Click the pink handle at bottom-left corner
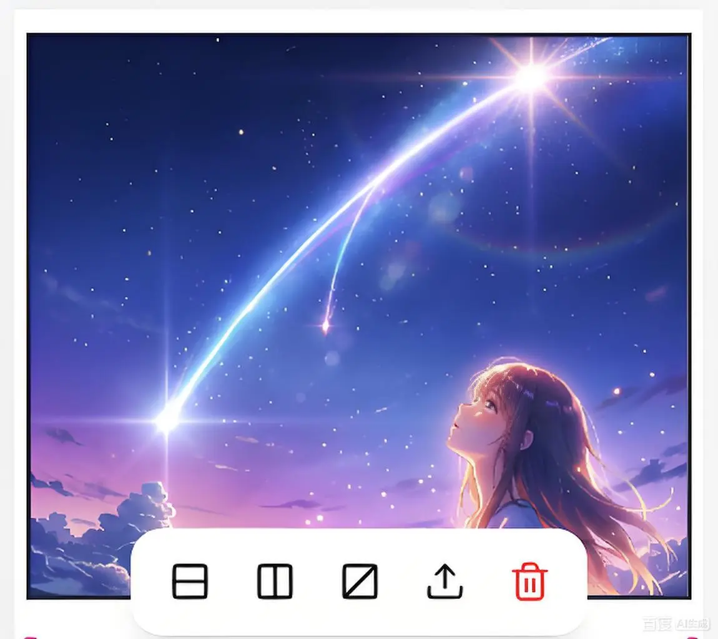The height and width of the screenshot is (639, 718). [29, 636]
